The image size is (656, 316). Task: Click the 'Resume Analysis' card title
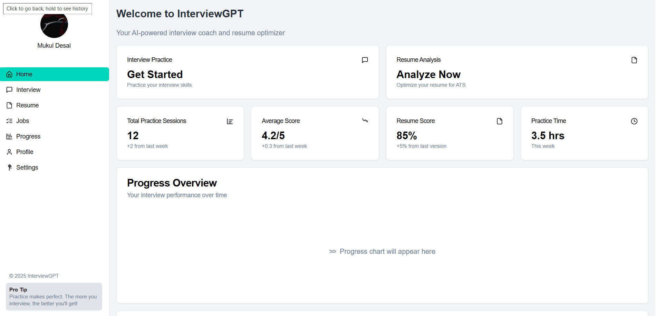(x=418, y=60)
